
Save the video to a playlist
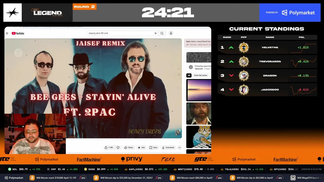153,148
